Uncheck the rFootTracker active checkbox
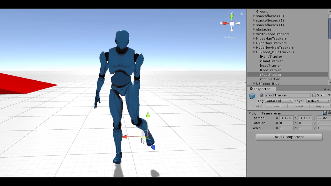The image size is (331, 186). 261,95
